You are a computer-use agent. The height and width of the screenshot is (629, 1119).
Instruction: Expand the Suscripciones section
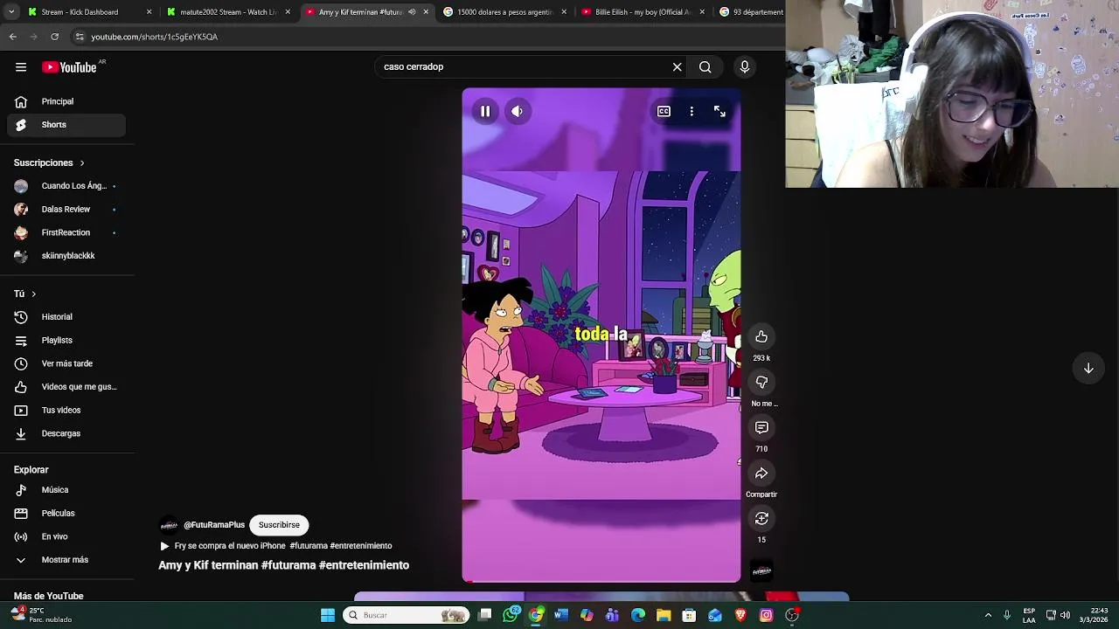coord(49,162)
